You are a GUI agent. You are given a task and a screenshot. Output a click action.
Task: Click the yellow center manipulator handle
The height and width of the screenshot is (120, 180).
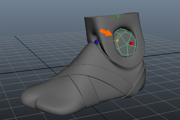click(117, 40)
